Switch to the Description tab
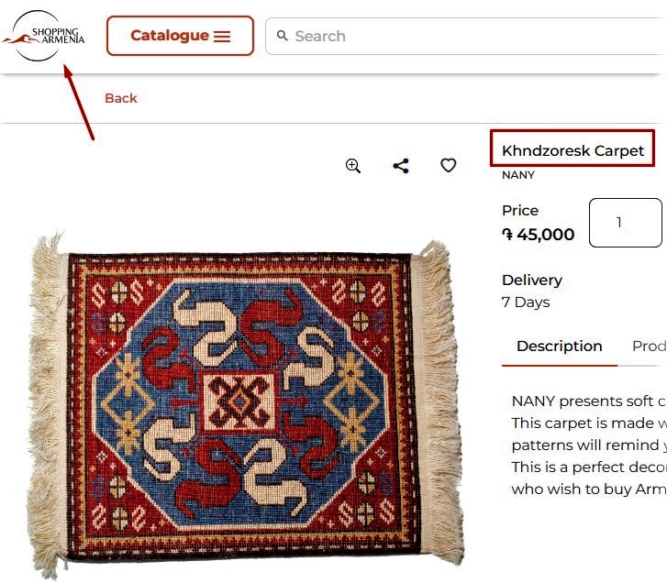 point(559,346)
